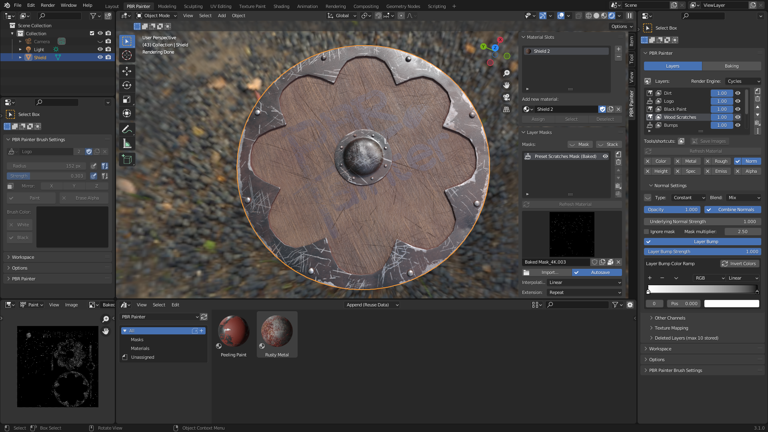The image size is (768, 432).
Task: Delete the selected PBR Painter layer
Action: pyautogui.click(x=758, y=99)
